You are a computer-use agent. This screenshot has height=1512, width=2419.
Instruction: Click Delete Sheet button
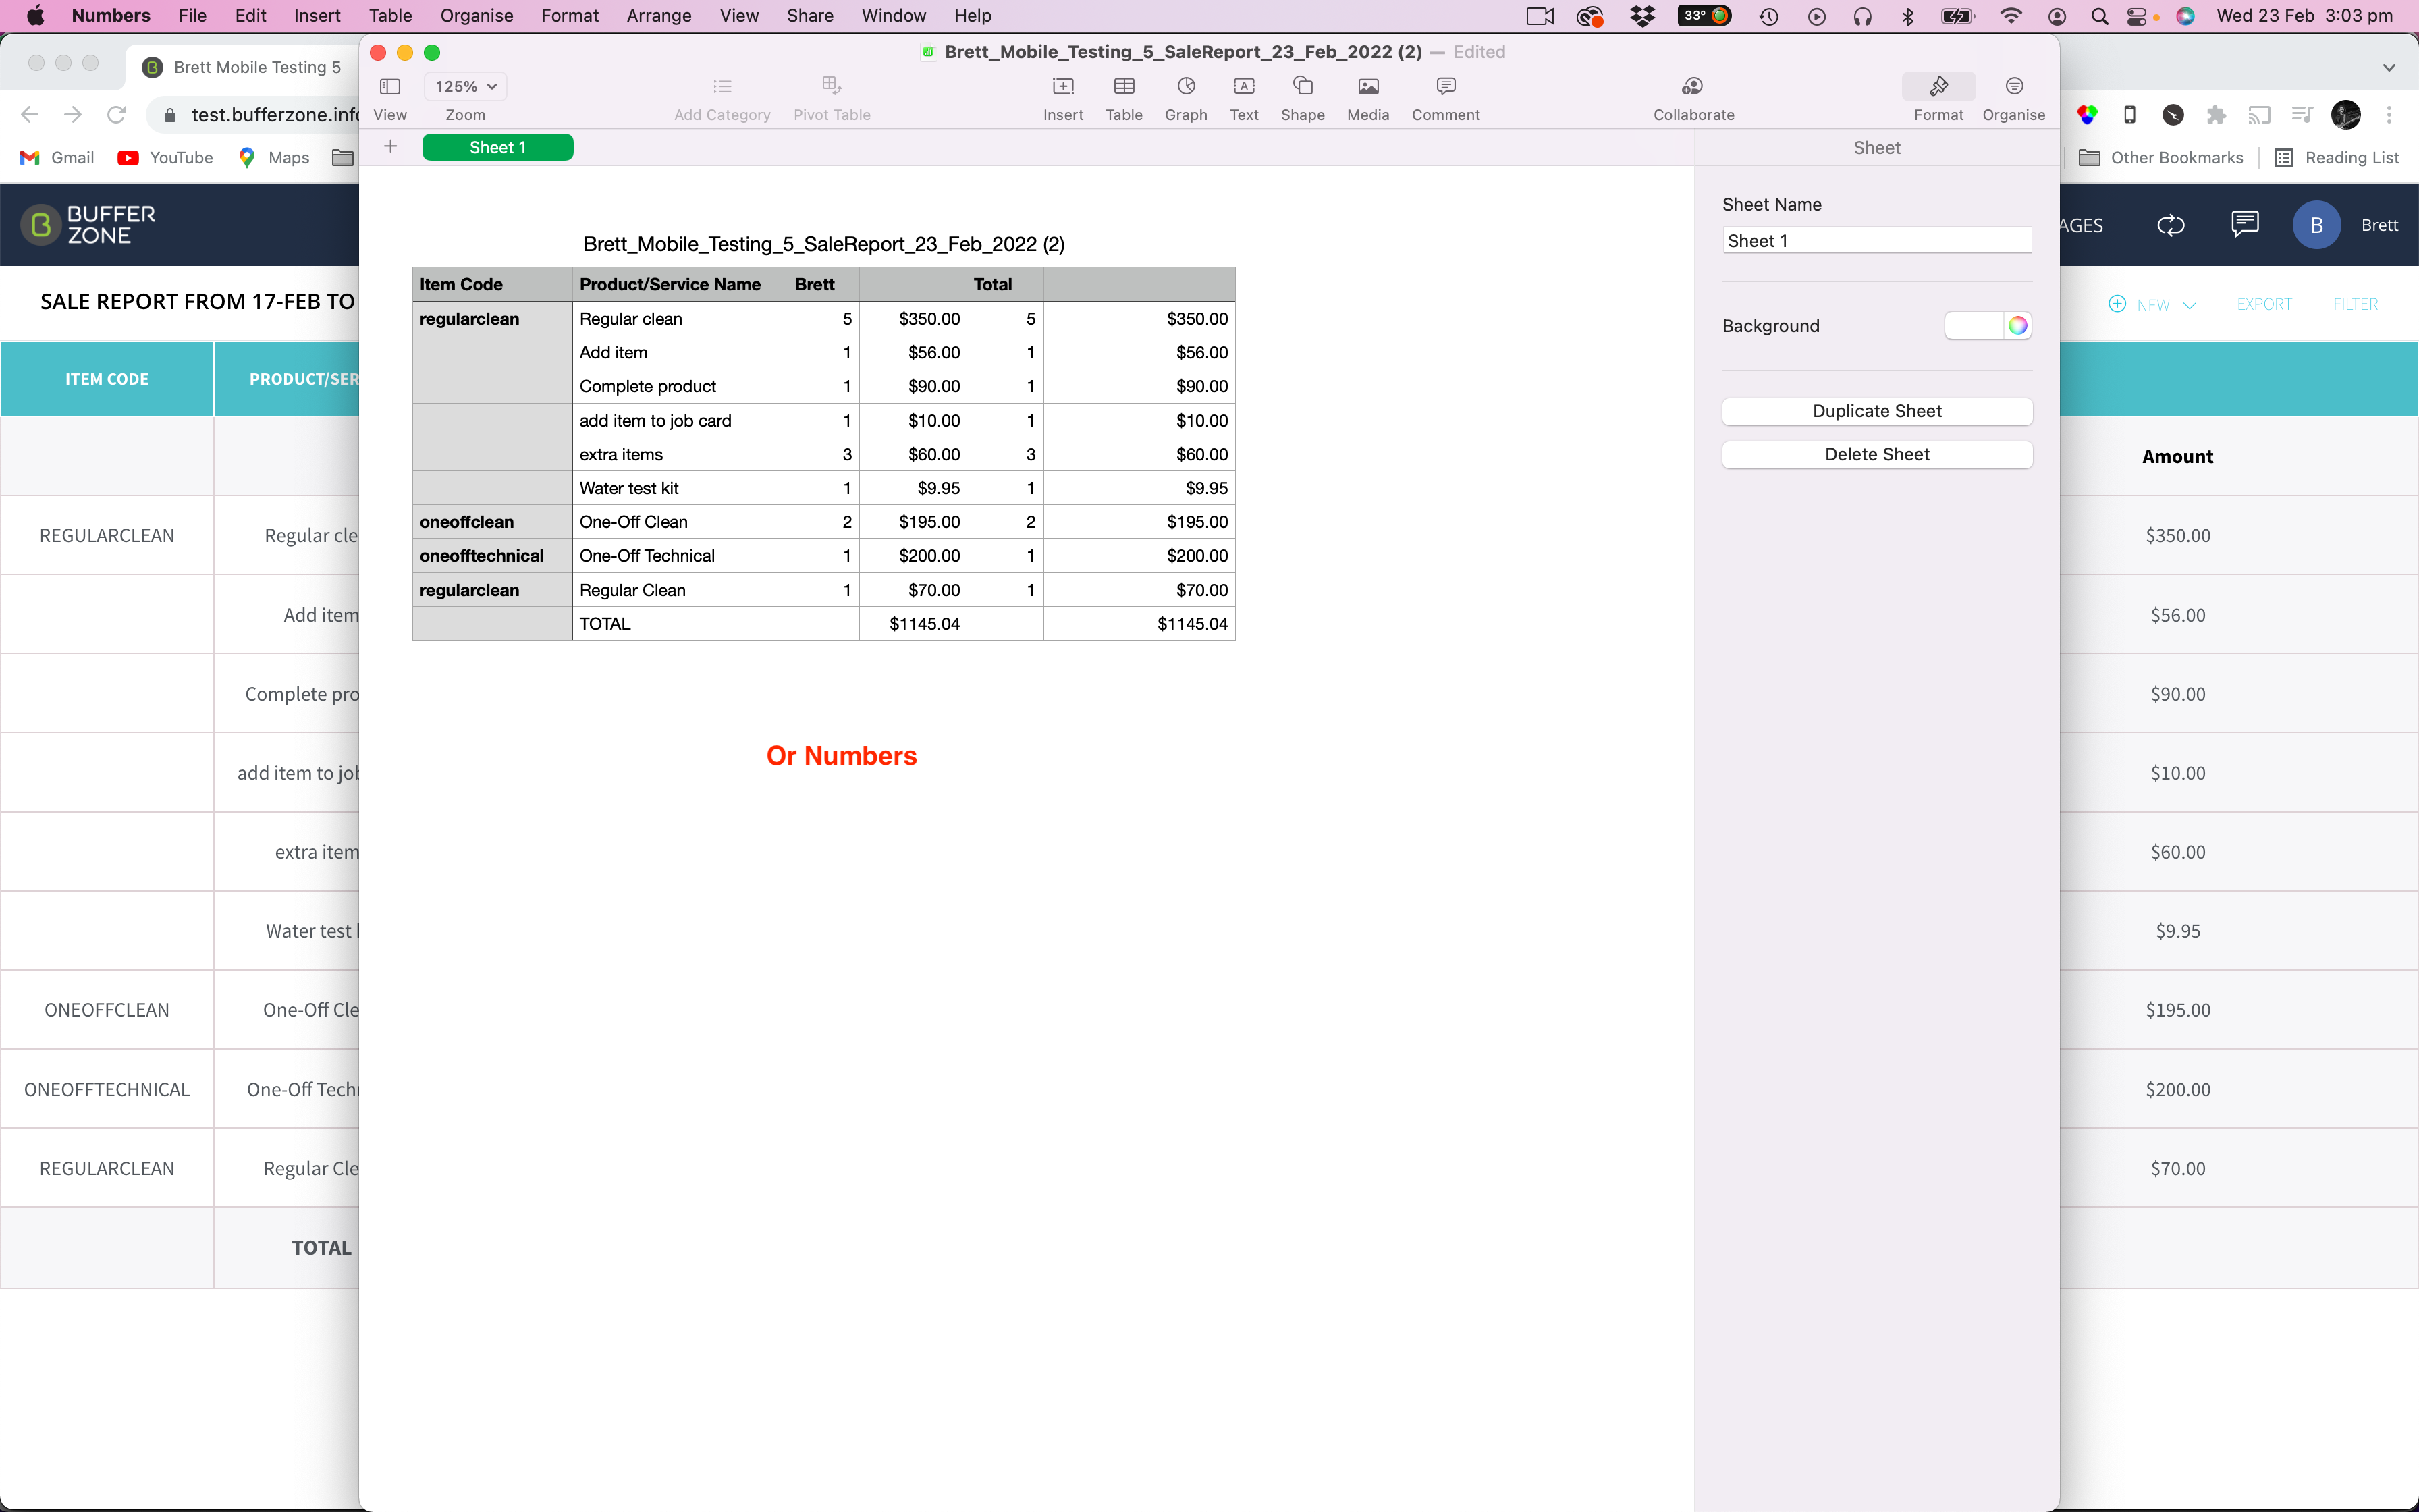pos(1876,454)
